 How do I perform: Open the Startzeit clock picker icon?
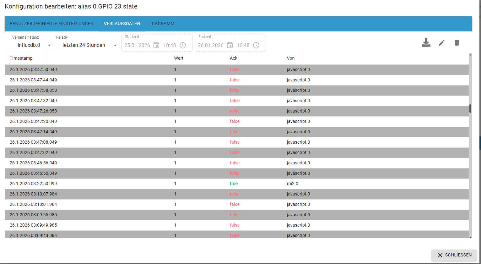tap(183, 45)
